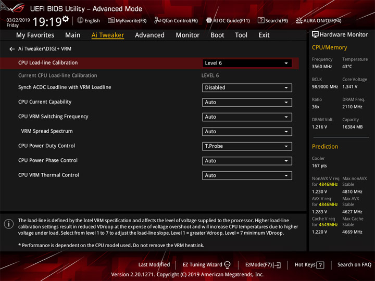The width and height of the screenshot is (375, 281).
Task: Click the BCLK 98.9000 MHz value
Action: click(x=325, y=87)
